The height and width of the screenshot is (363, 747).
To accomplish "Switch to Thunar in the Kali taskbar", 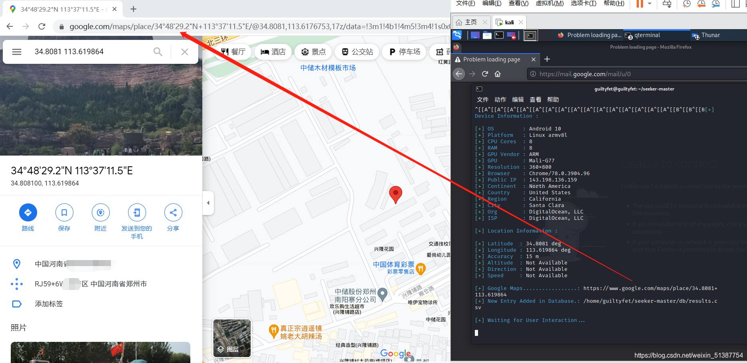I will (706, 35).
